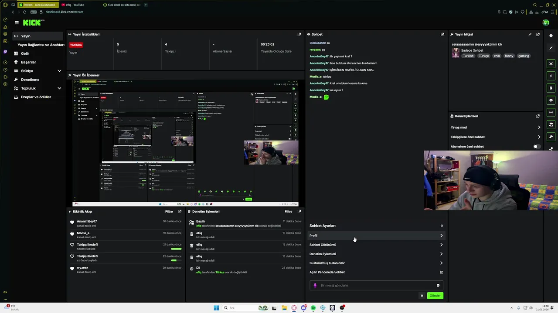Reload the page in browser toolbar
Viewport: 558px width, 313px height.
[24, 12]
